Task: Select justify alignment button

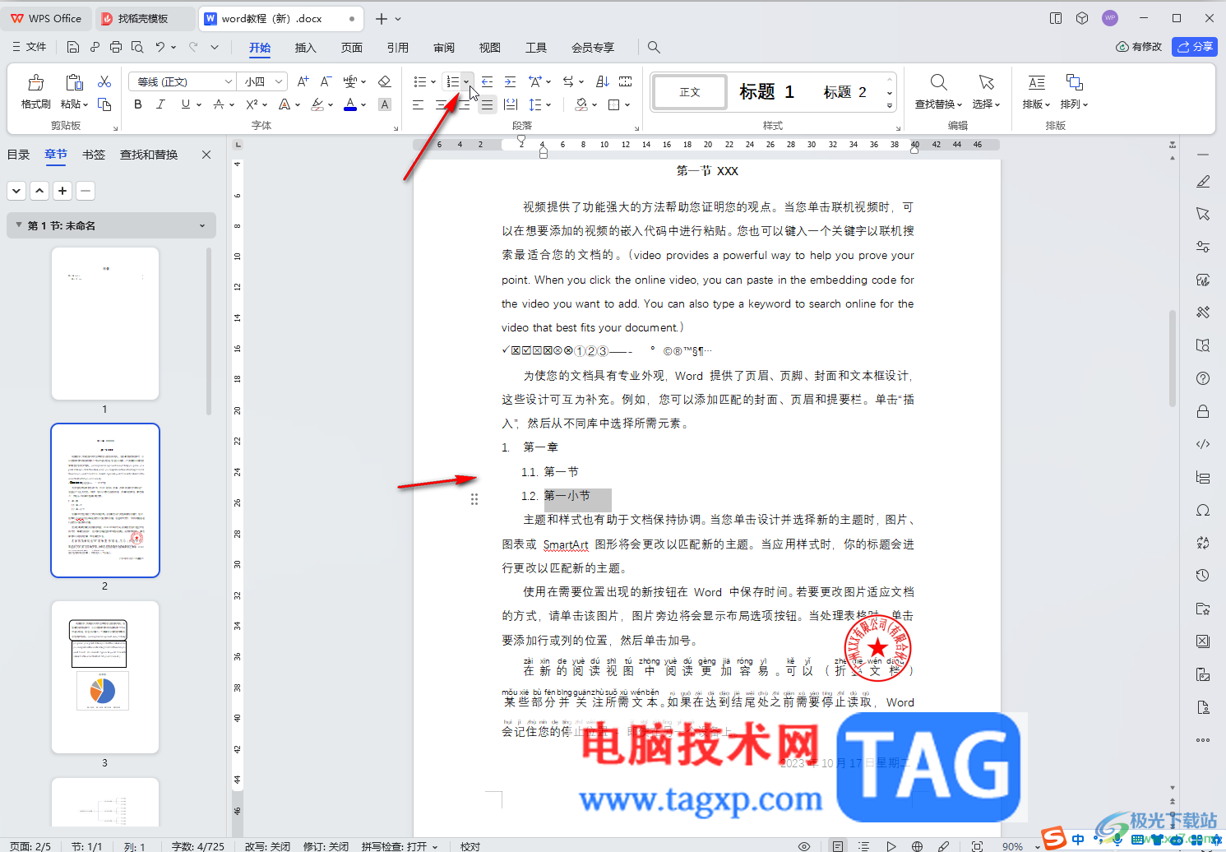Action: coord(488,104)
